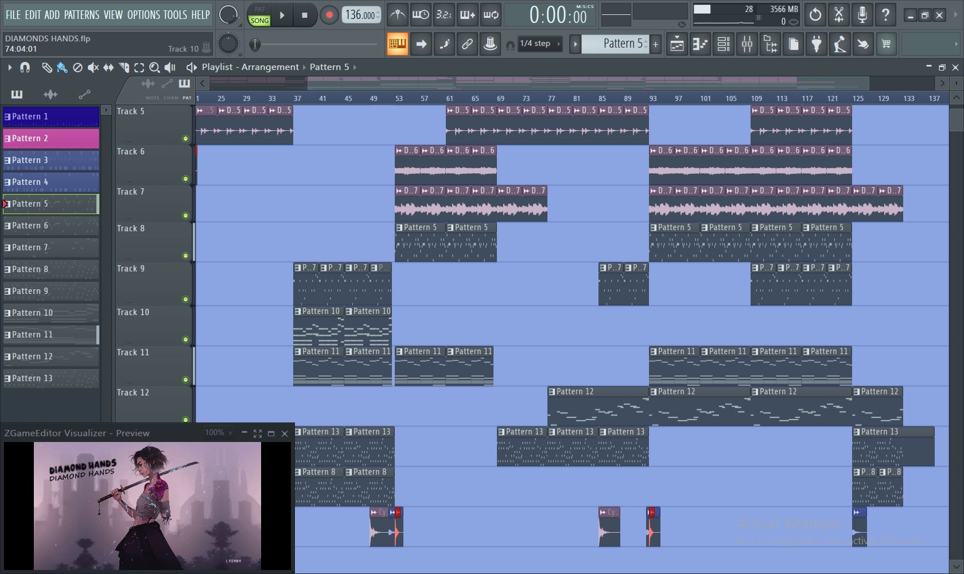Viewport: 964px width, 574px height.
Task: Open the OPTIONS menu
Action: pos(143,15)
